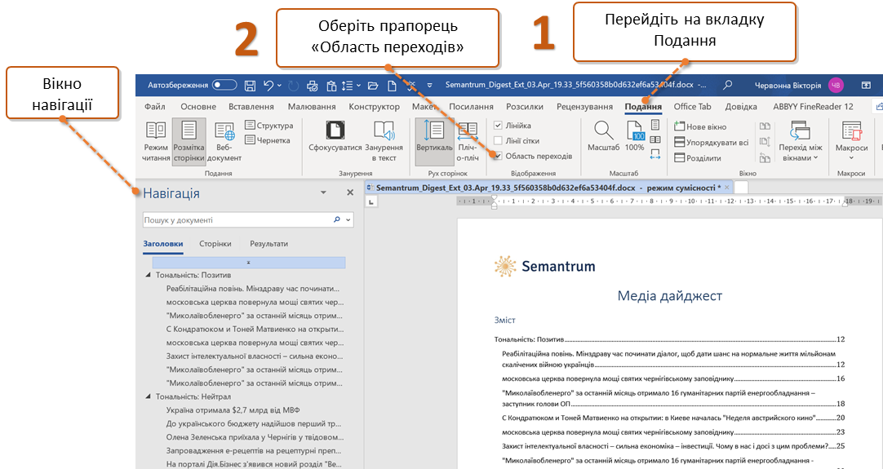Select Вертикаль page movement

(x=434, y=142)
